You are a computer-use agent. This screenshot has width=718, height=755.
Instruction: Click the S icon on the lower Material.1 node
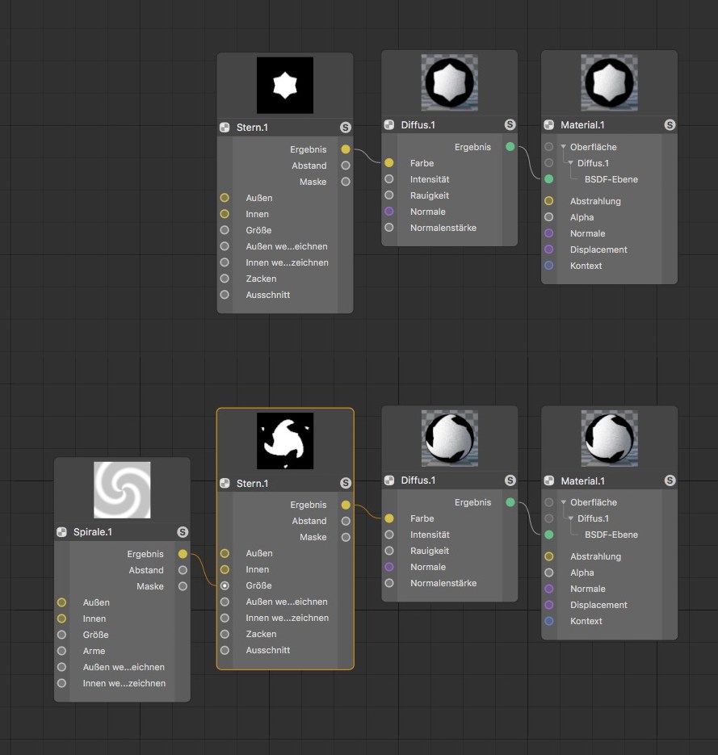tap(670, 480)
